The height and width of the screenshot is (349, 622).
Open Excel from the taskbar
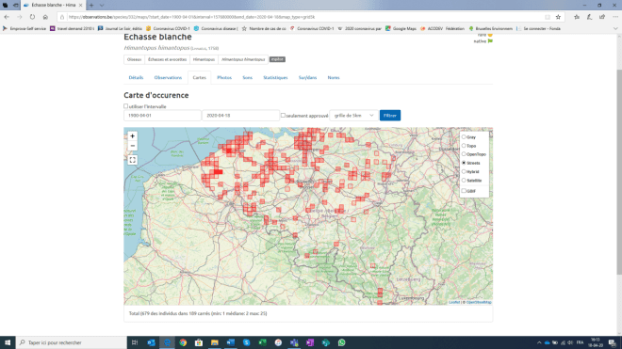[262, 342]
